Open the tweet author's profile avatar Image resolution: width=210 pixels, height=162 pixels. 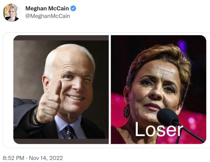coord(12,12)
